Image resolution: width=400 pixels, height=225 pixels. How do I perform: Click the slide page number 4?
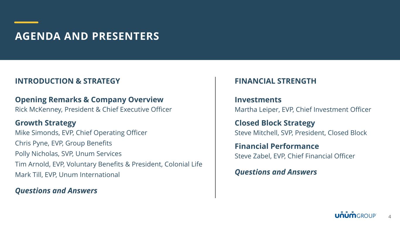click(390, 217)
